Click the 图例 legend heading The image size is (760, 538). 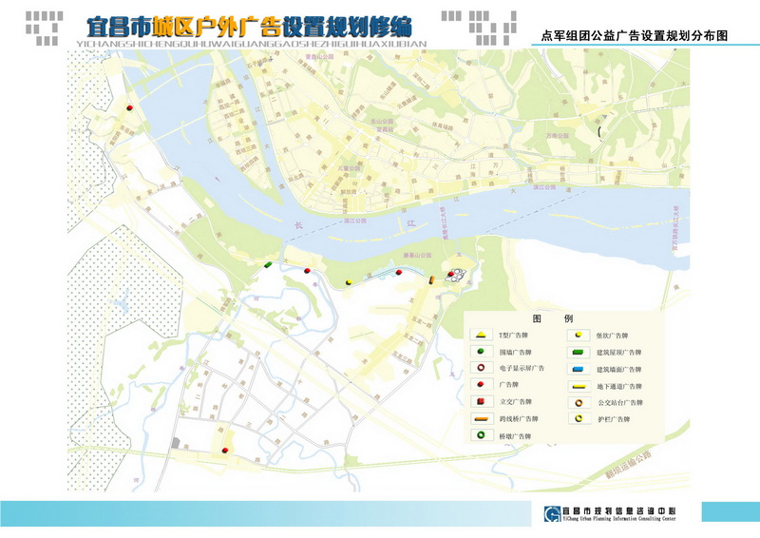[x=553, y=318]
